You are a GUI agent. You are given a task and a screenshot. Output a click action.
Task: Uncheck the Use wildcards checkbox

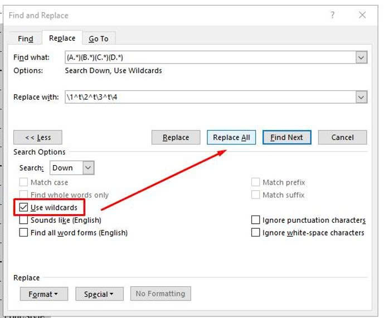point(23,208)
